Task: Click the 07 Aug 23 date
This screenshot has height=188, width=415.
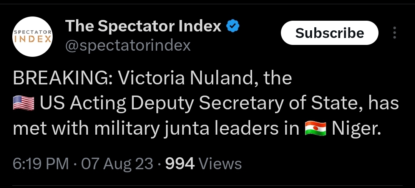Action: (117, 164)
